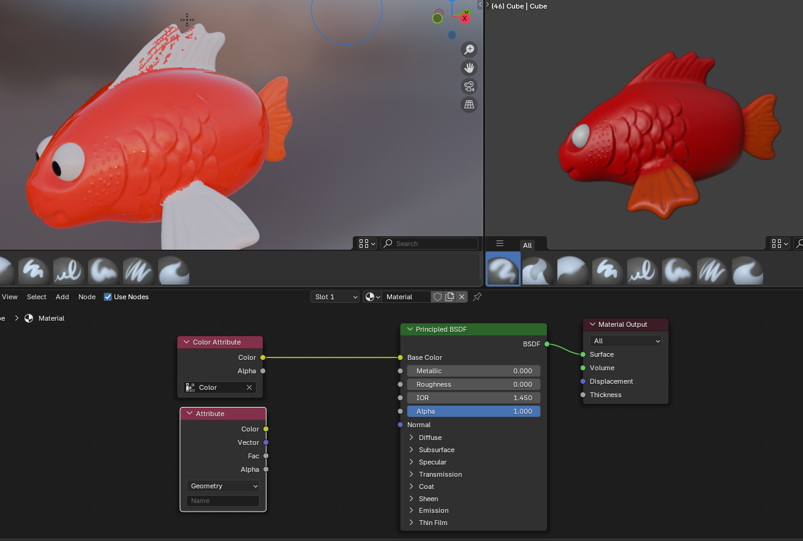Toggle sidebar arrow left of Cube label
This screenshot has width=803, height=541.
tap(488, 5)
